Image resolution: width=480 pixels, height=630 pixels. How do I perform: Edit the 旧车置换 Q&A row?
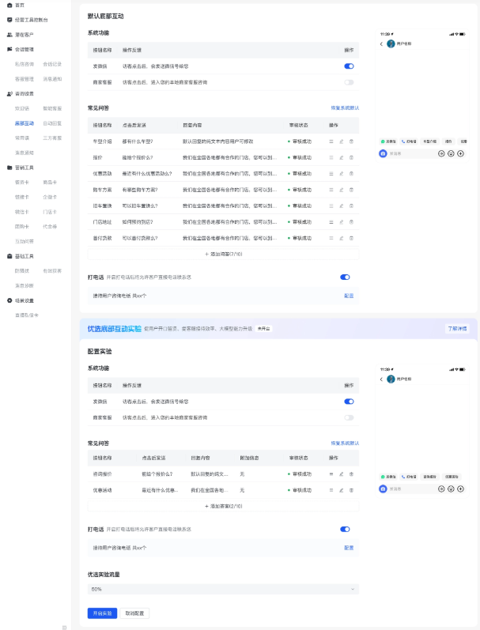pyautogui.click(x=342, y=206)
